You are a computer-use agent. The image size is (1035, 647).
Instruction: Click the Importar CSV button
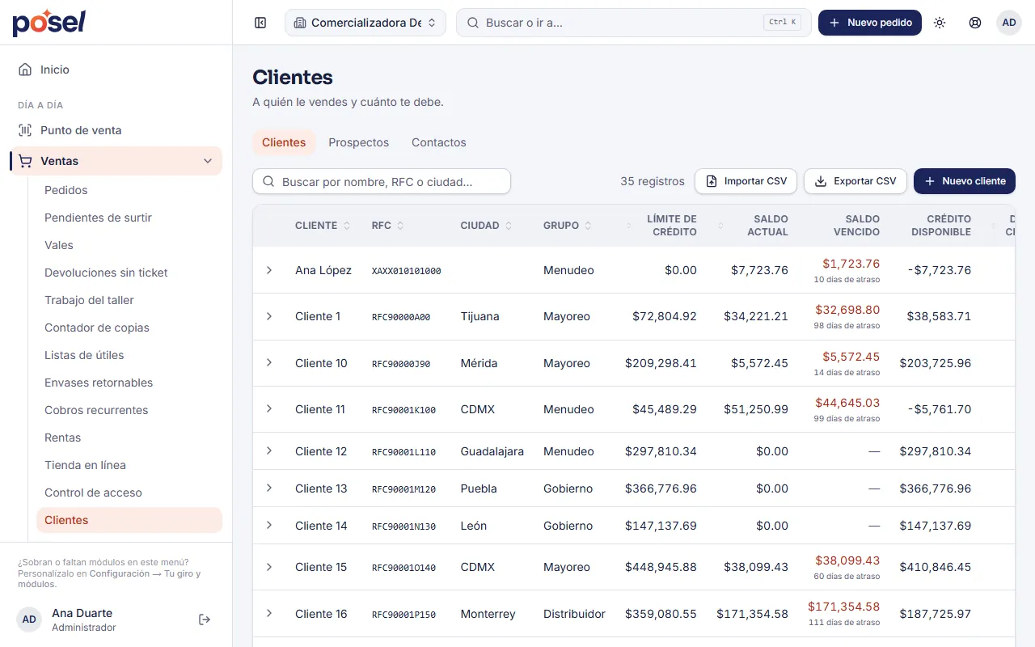[746, 181]
